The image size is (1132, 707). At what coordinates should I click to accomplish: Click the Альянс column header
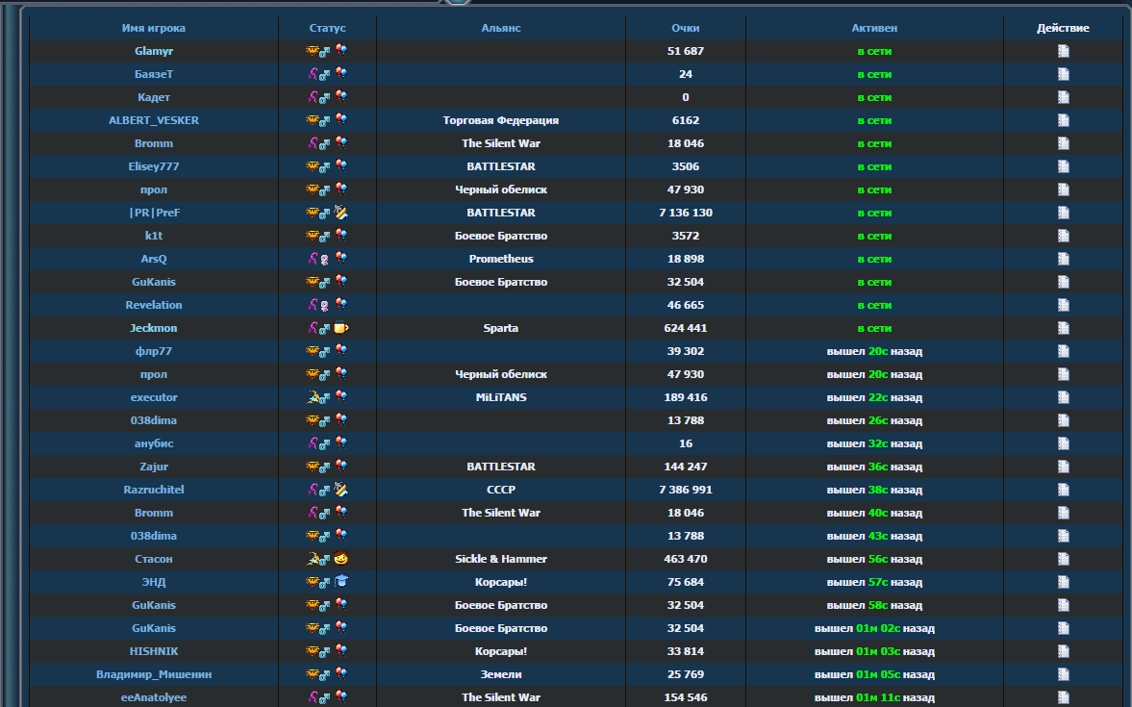click(500, 28)
